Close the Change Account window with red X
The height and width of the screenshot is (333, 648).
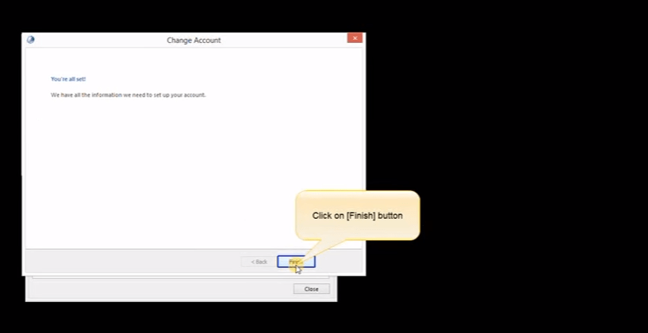(x=355, y=38)
